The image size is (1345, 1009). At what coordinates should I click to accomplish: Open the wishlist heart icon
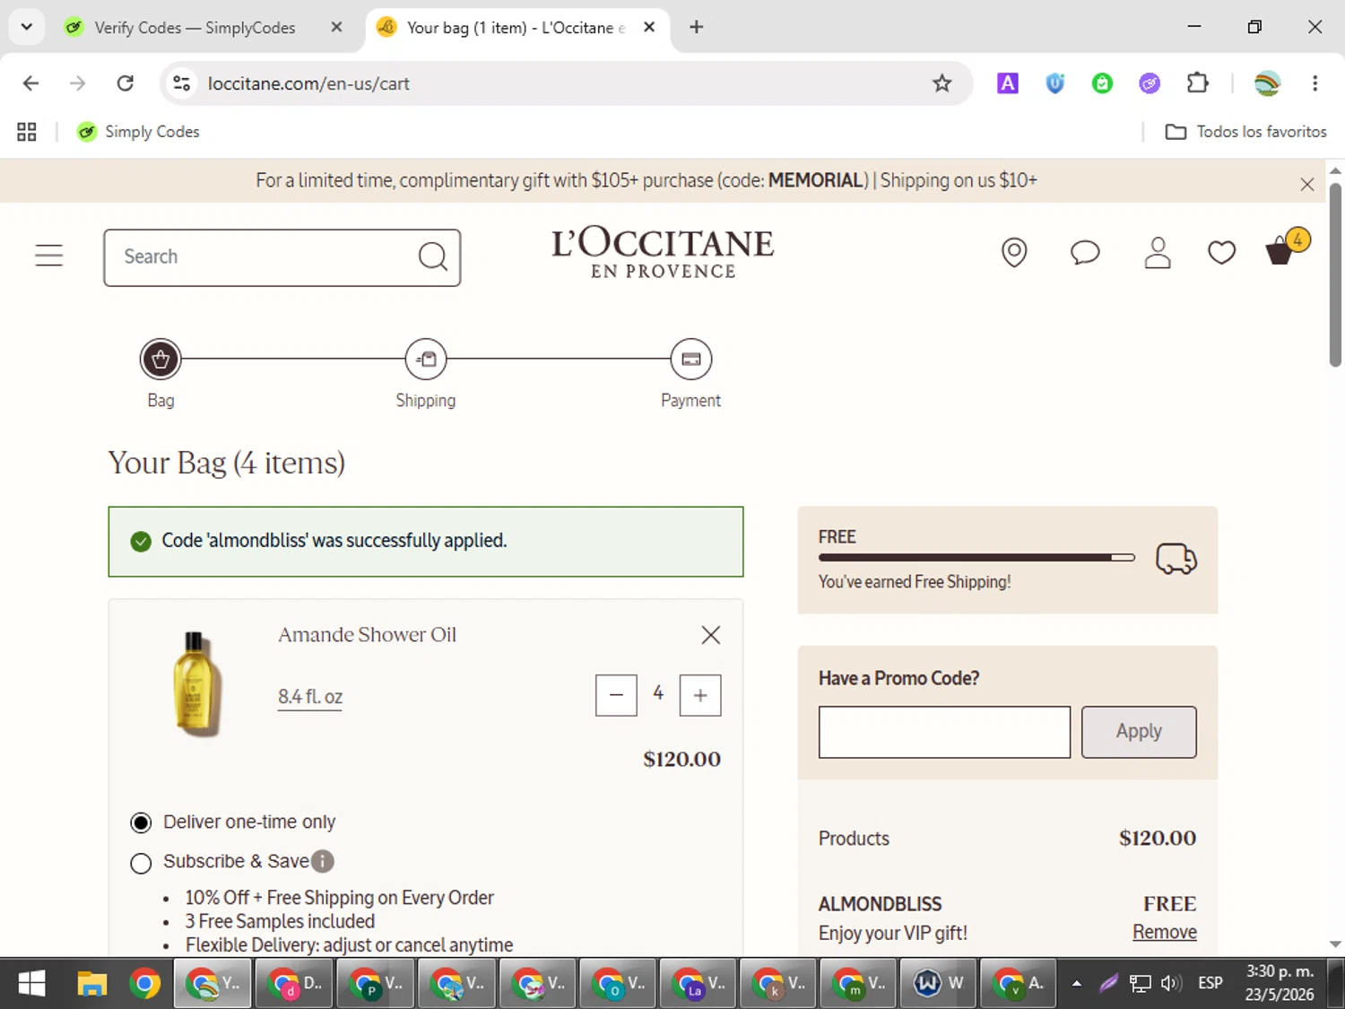(1221, 253)
